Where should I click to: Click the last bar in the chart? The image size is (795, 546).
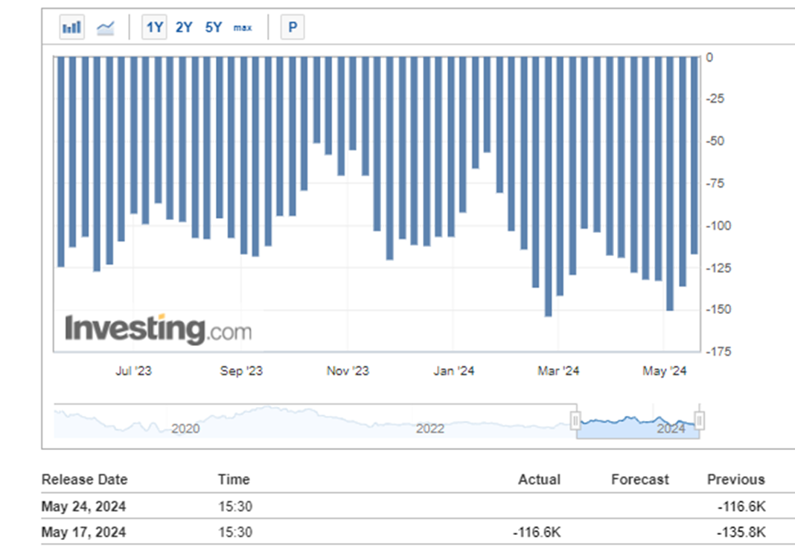694,155
